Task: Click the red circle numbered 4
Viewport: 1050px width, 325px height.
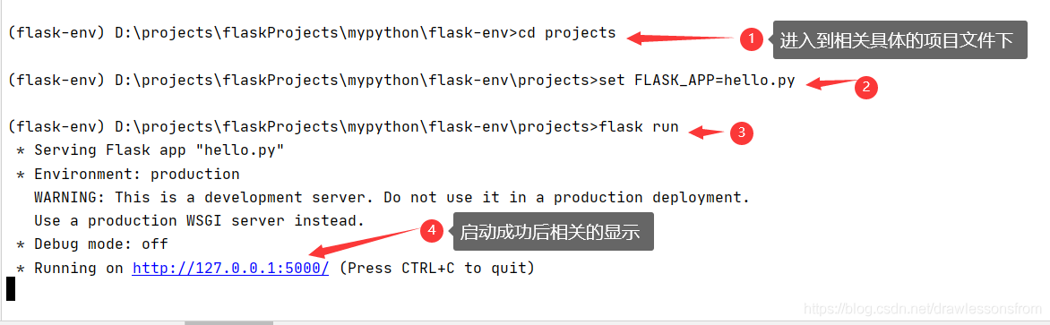Action: coord(432,231)
